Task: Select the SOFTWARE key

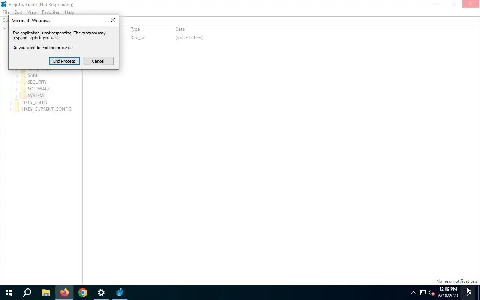Action: click(x=39, y=89)
